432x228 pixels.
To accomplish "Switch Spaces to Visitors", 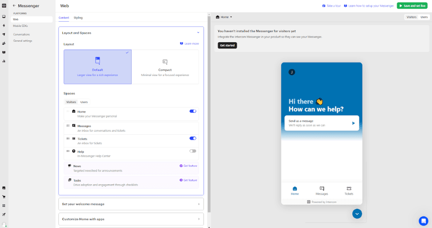I will tap(71, 102).
